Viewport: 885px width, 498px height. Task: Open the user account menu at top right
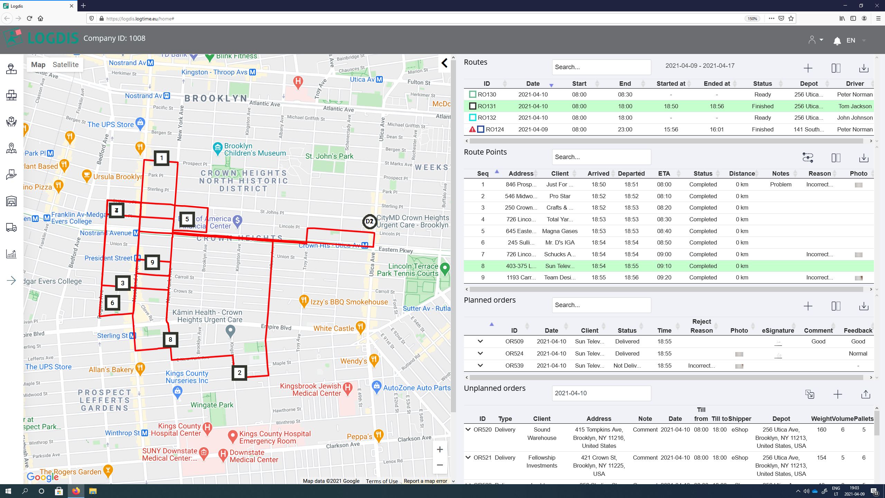[x=815, y=40]
